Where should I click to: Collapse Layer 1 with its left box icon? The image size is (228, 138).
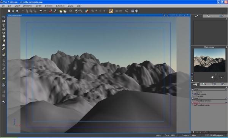point(193,90)
